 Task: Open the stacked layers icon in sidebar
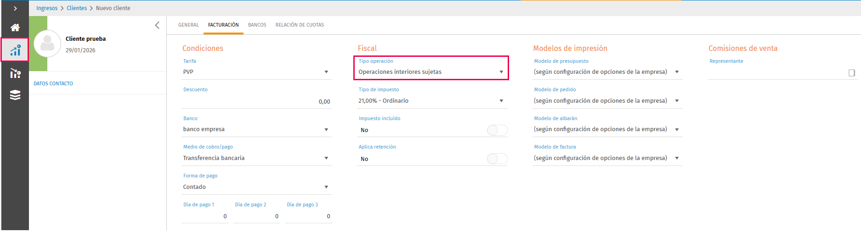coord(15,95)
